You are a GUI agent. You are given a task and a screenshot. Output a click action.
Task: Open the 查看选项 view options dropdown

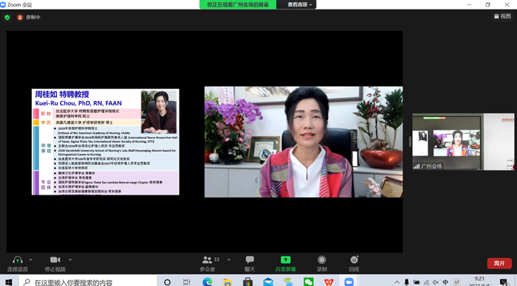pyautogui.click(x=299, y=4)
